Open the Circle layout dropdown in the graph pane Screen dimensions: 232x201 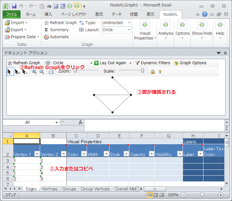[x=91, y=63]
